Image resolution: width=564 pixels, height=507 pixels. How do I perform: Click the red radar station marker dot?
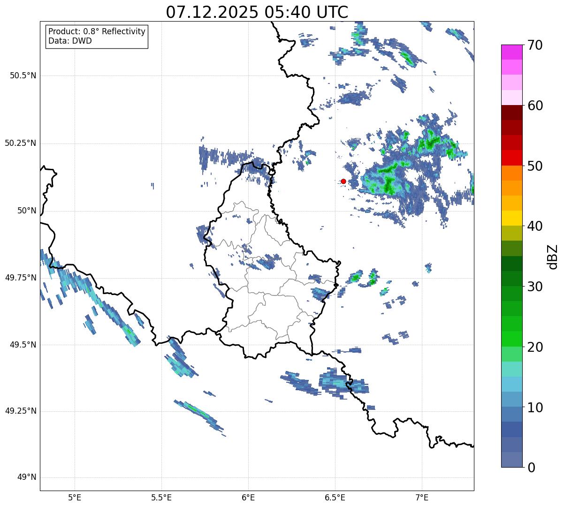(x=343, y=181)
